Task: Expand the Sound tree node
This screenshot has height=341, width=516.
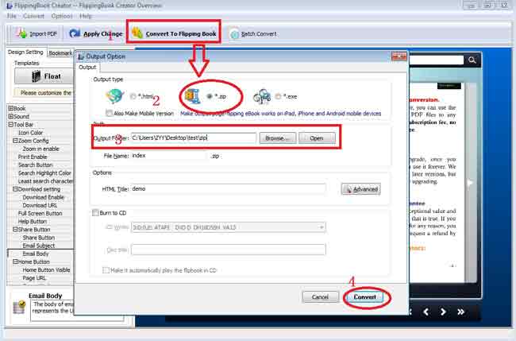Action: click(10, 116)
